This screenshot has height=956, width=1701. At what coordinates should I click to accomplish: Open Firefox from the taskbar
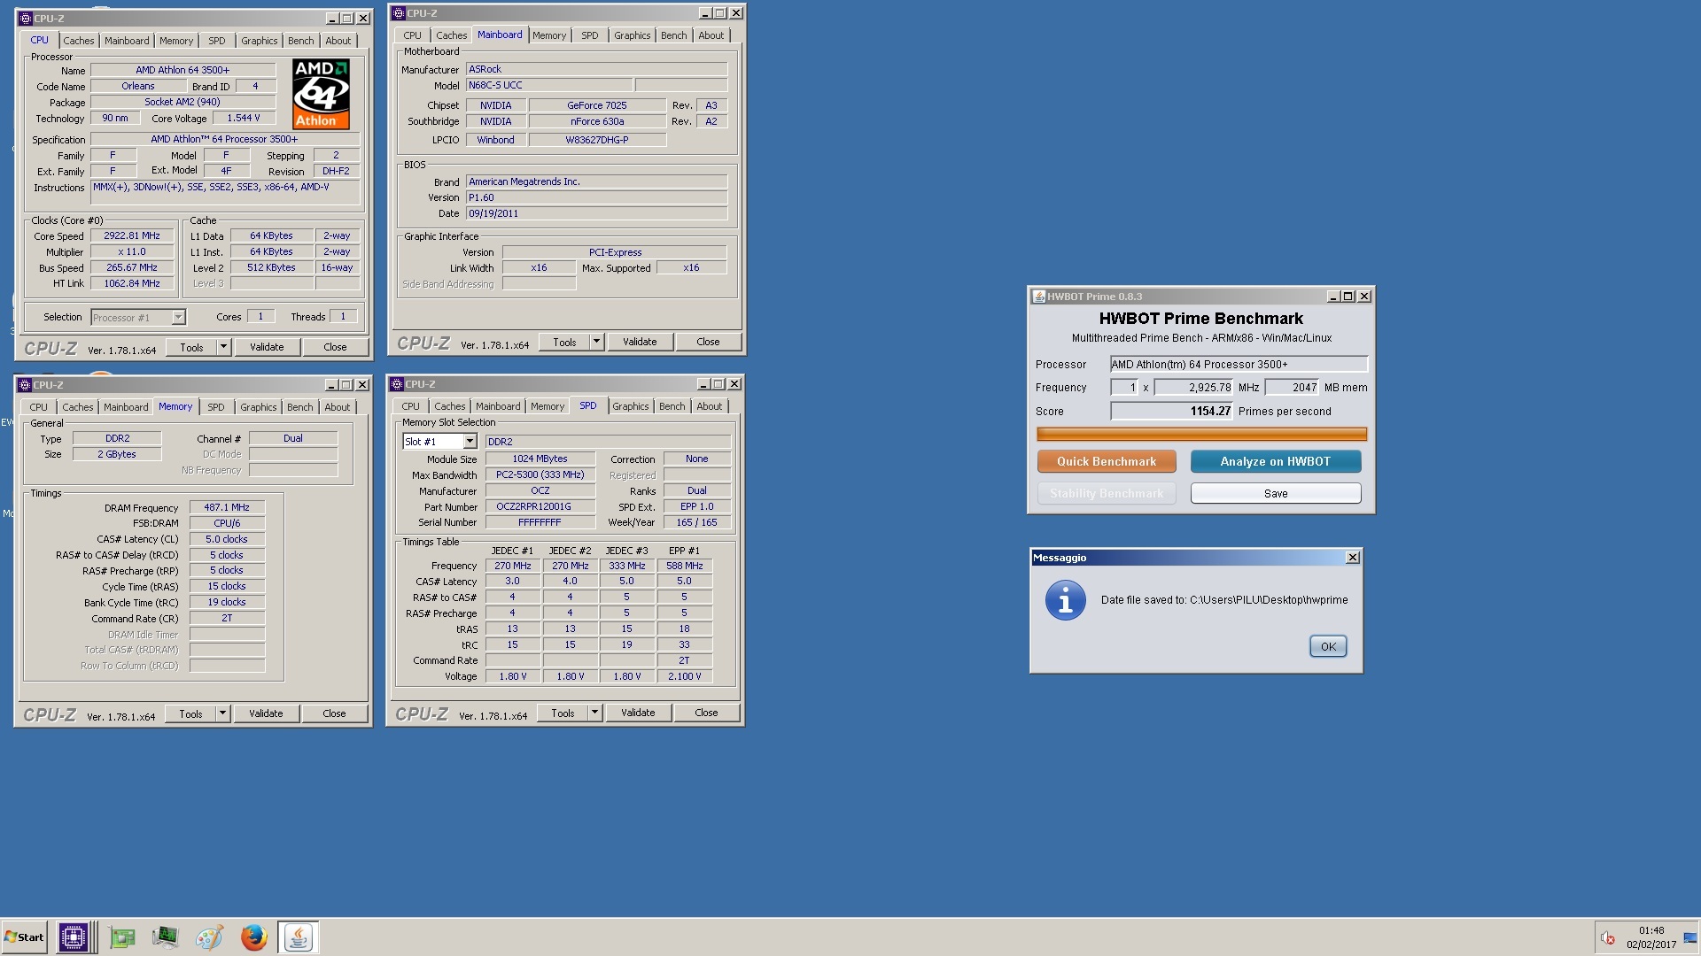[253, 937]
